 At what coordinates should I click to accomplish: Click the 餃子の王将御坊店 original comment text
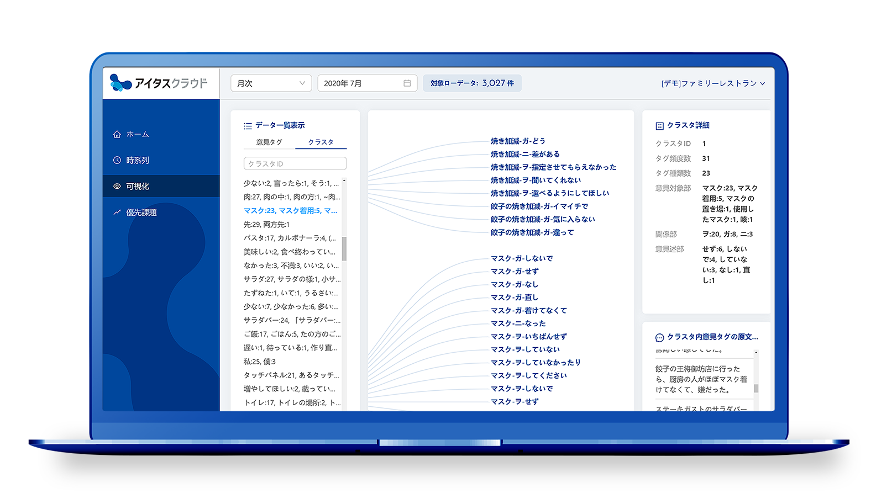pos(702,379)
